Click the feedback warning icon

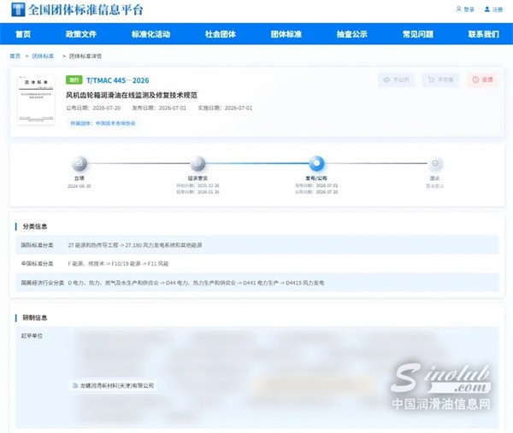tap(475, 79)
